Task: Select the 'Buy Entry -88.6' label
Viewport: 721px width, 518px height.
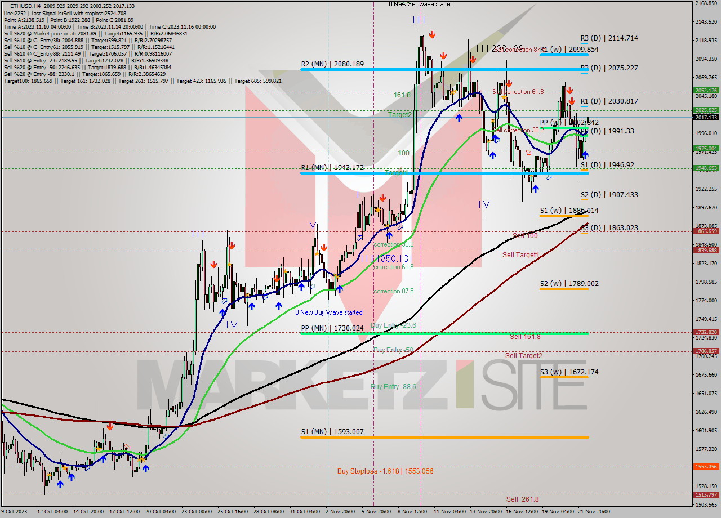Action: pos(393,387)
